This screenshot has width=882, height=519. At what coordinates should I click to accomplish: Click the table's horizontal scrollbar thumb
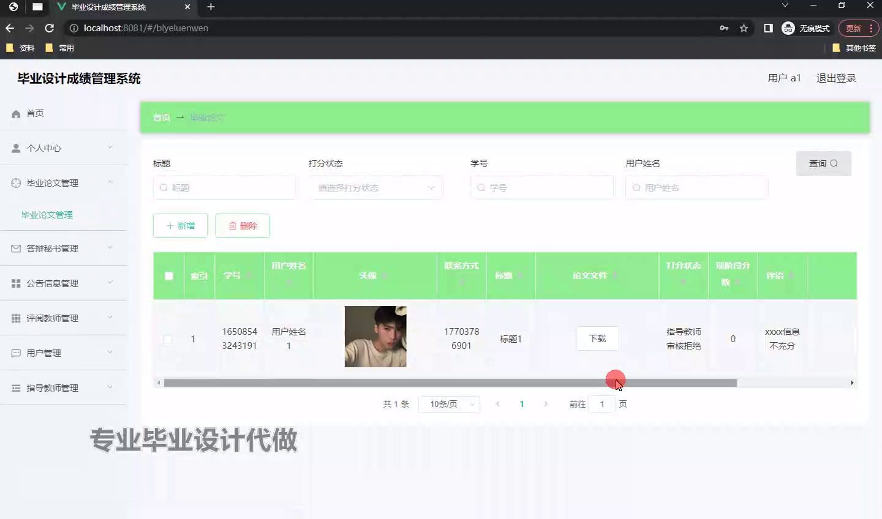[450, 383]
